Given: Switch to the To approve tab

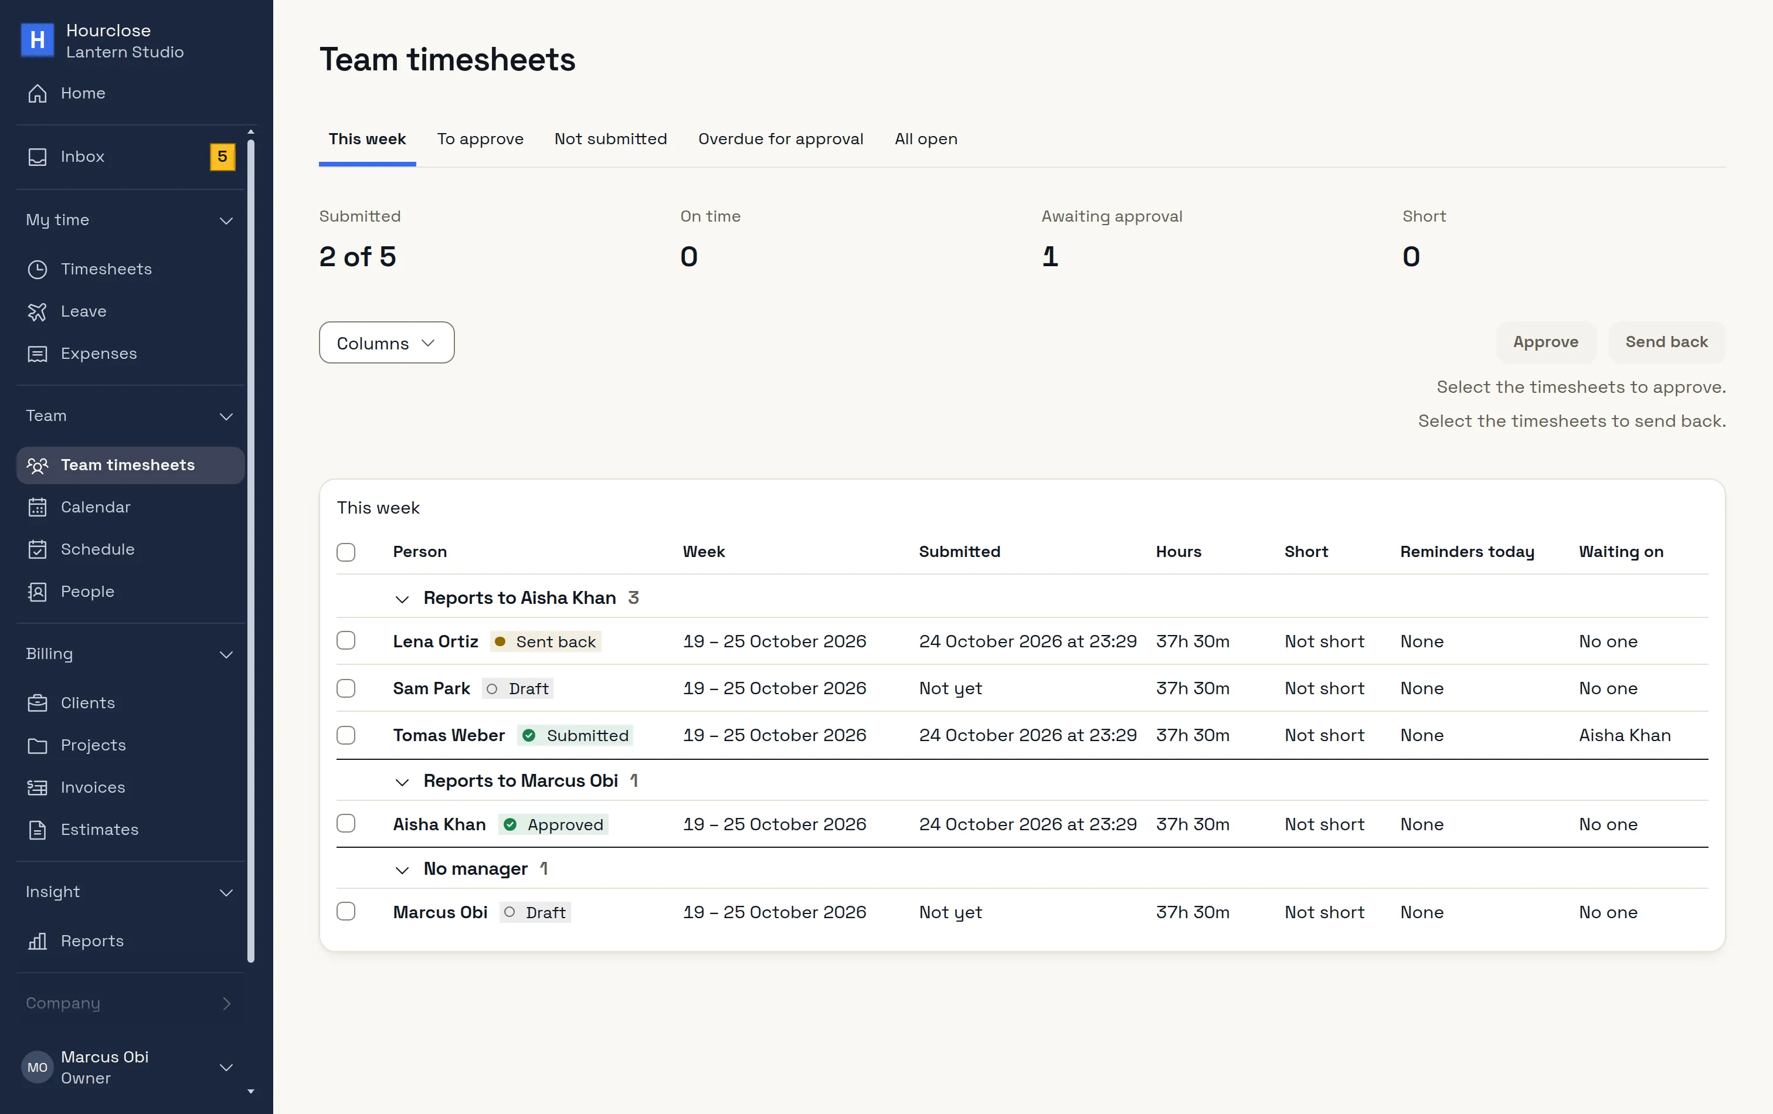Looking at the screenshot, I should coord(480,139).
